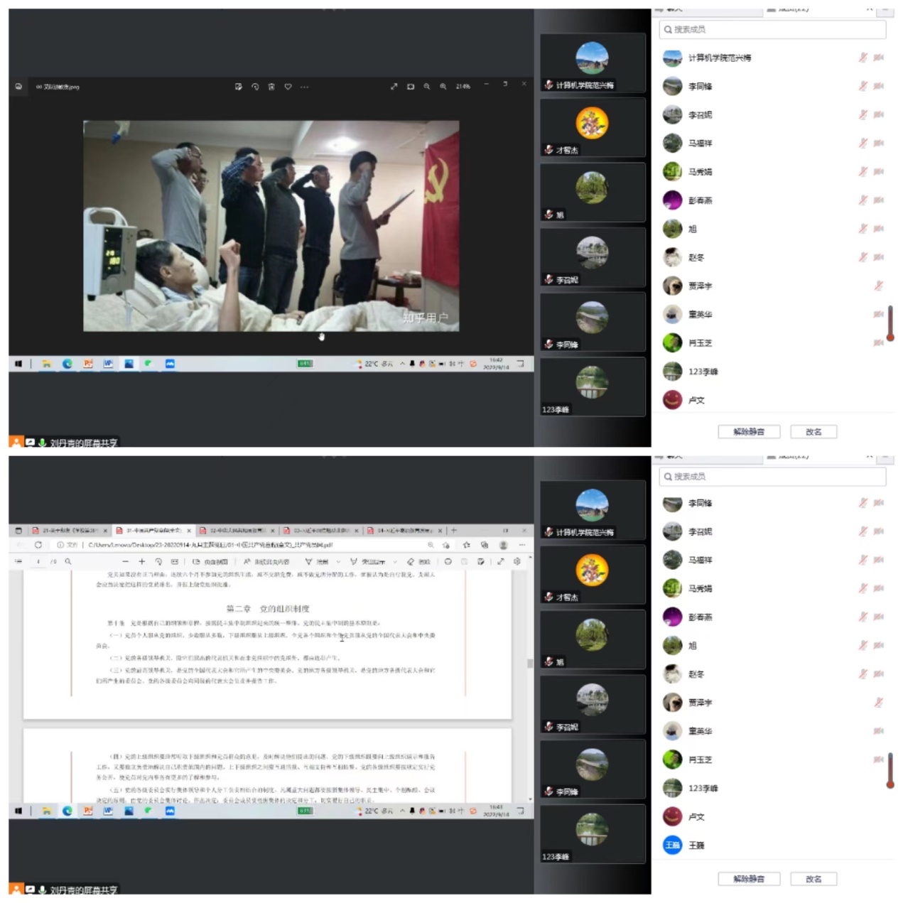Rotate the image in the photo viewer
Screen dimensions: 903x903
[x=255, y=87]
